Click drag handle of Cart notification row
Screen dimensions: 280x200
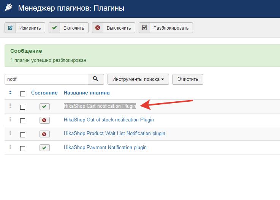(x=10, y=106)
